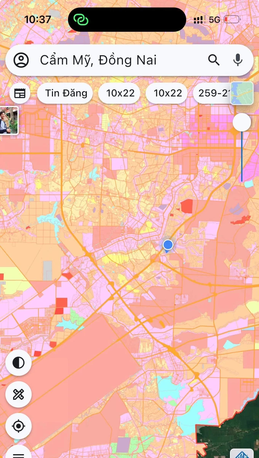Select the ruler and pencil measure tool
The image size is (259, 458).
(x=18, y=394)
